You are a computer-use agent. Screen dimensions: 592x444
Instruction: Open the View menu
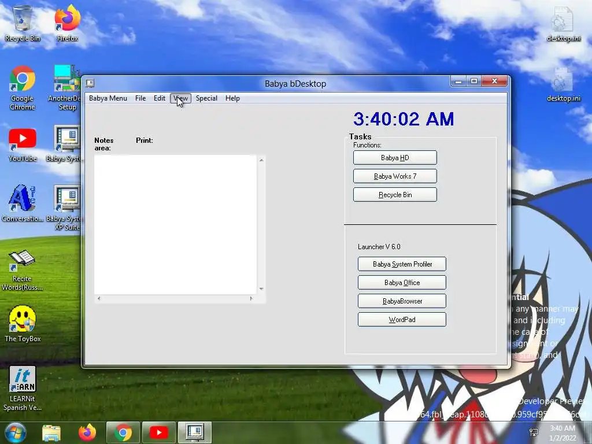(180, 98)
